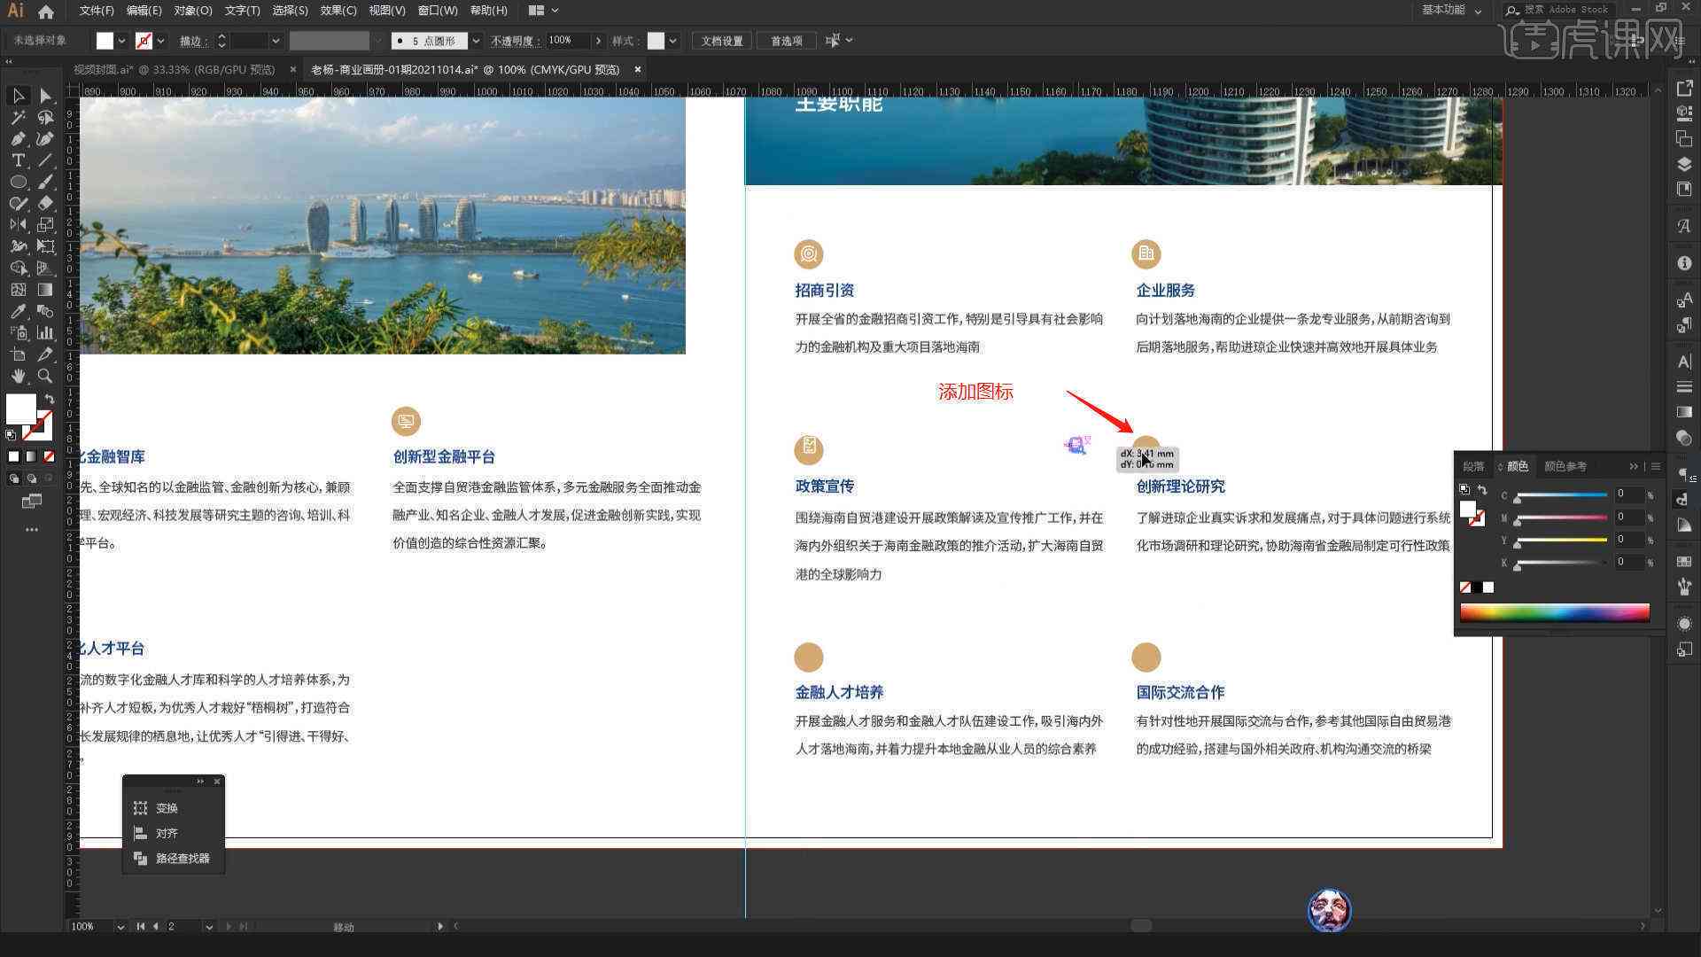Viewport: 1701px width, 957px height.
Task: Set fill mode to Gradient in toolbar
Action: coord(31,456)
